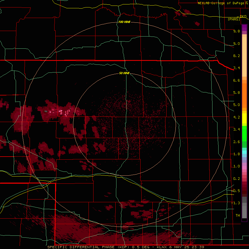The image size is (249, 249).
Task: Click the 0.2 color scale value
Action: pos(237,179)
